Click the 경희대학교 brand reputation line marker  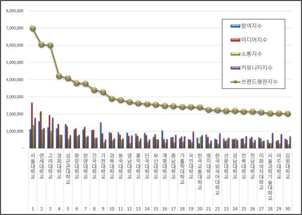59,76
